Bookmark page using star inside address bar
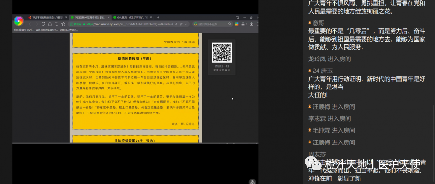 pyautogui.click(x=181, y=24)
